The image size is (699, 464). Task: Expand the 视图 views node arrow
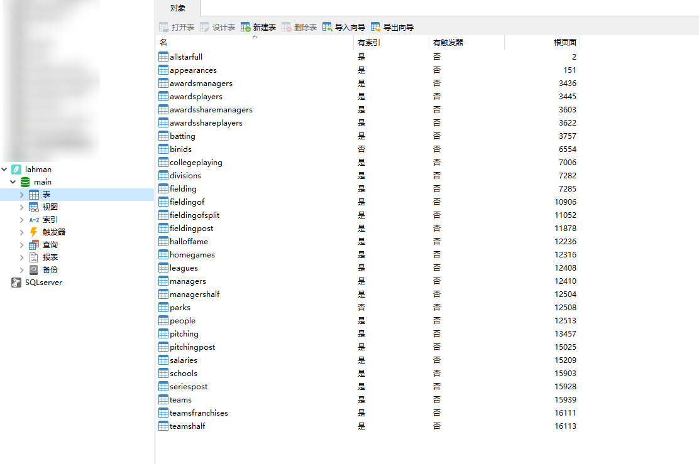click(x=21, y=207)
